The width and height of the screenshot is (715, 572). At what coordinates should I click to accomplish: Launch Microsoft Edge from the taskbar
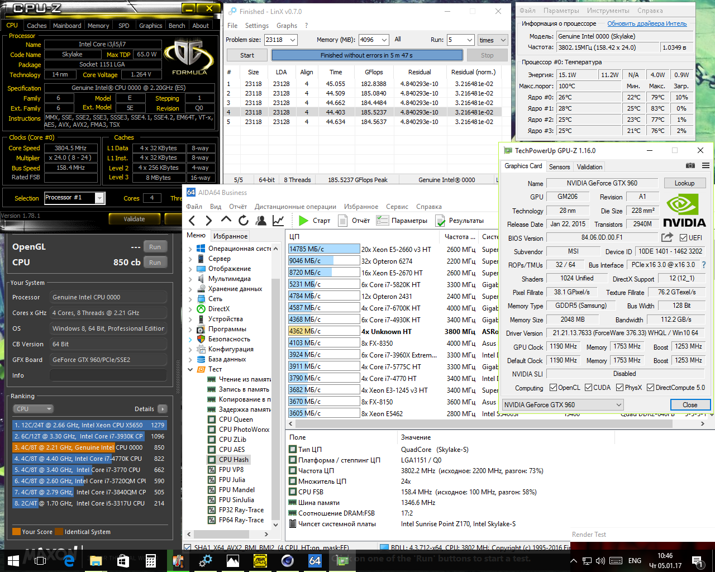tap(69, 560)
